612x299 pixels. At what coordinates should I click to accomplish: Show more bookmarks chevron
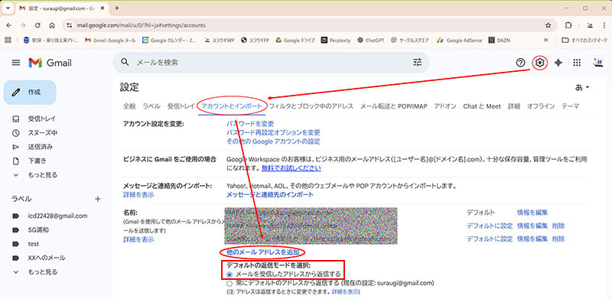(546, 40)
